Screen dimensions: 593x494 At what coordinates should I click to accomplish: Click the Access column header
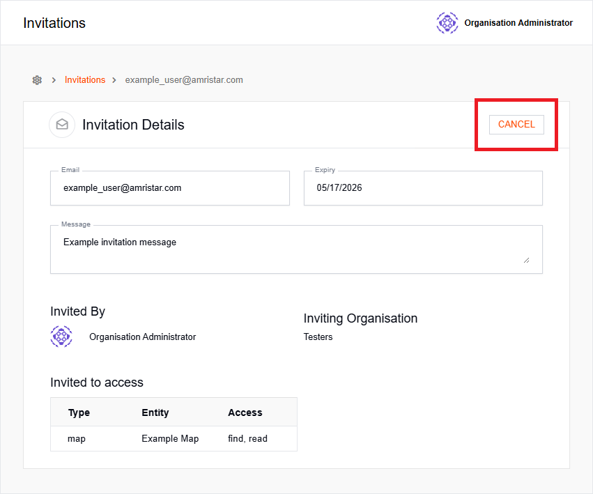pyautogui.click(x=245, y=412)
